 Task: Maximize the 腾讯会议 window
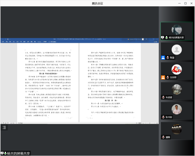185,3
